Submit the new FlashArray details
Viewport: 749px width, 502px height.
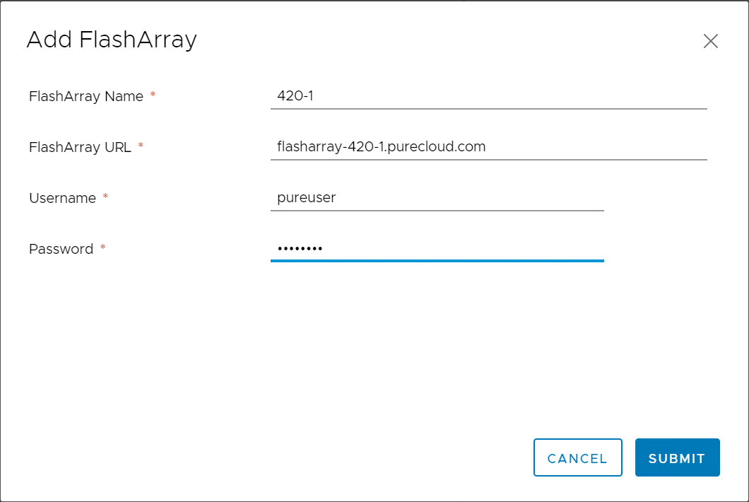point(677,457)
